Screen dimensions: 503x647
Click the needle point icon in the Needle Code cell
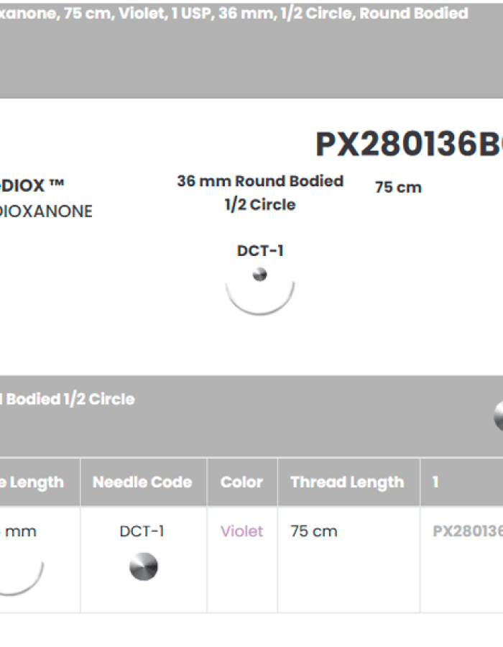pyautogui.click(x=143, y=566)
